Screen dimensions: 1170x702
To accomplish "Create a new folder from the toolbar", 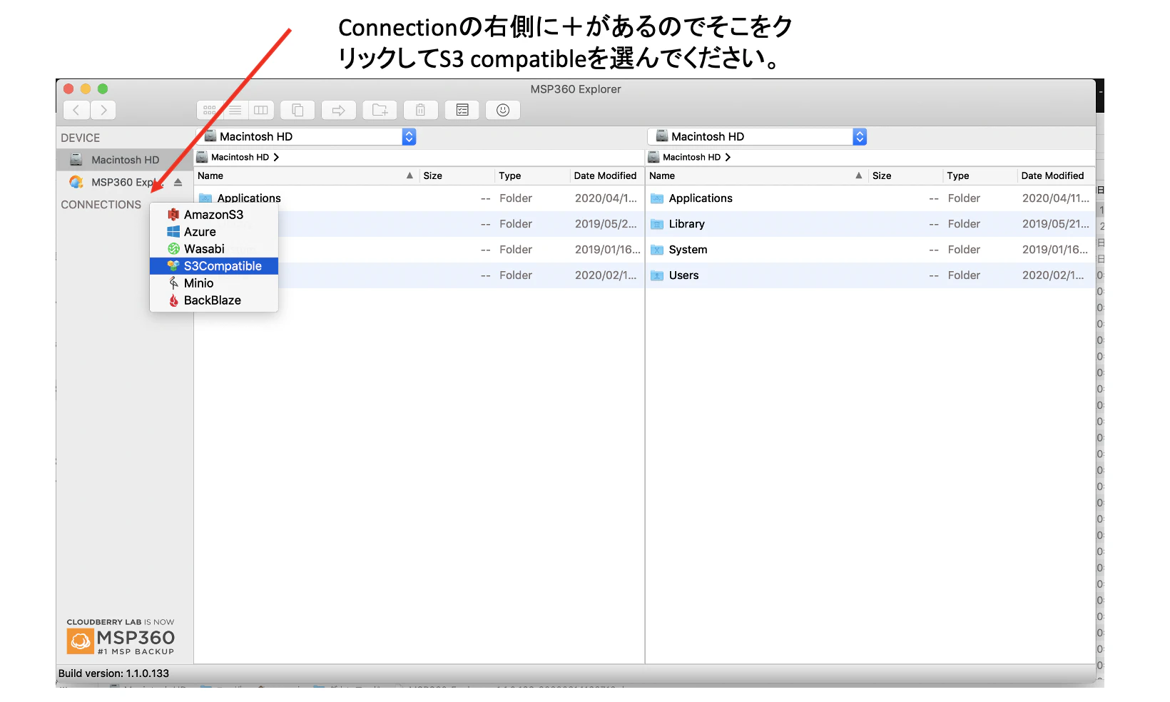I will coord(380,110).
